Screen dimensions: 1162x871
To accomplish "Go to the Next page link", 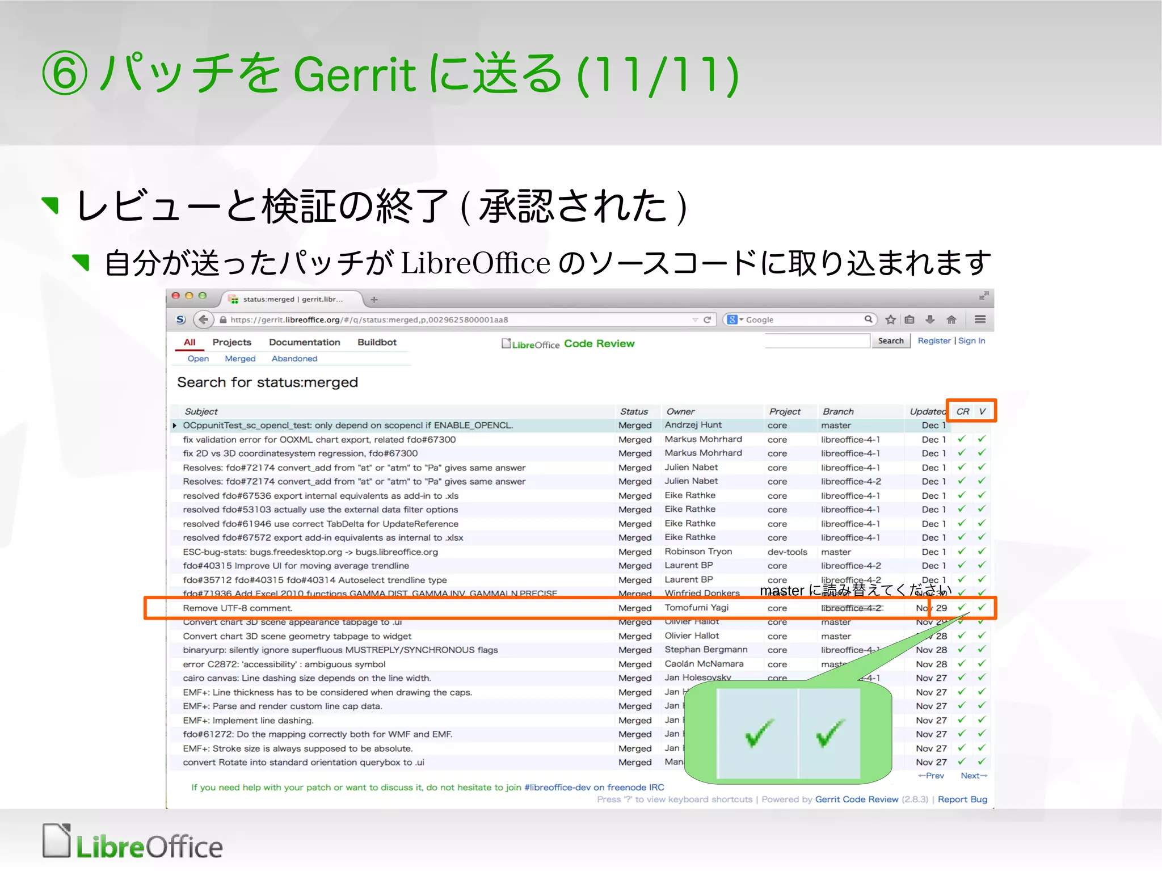I will (x=974, y=776).
